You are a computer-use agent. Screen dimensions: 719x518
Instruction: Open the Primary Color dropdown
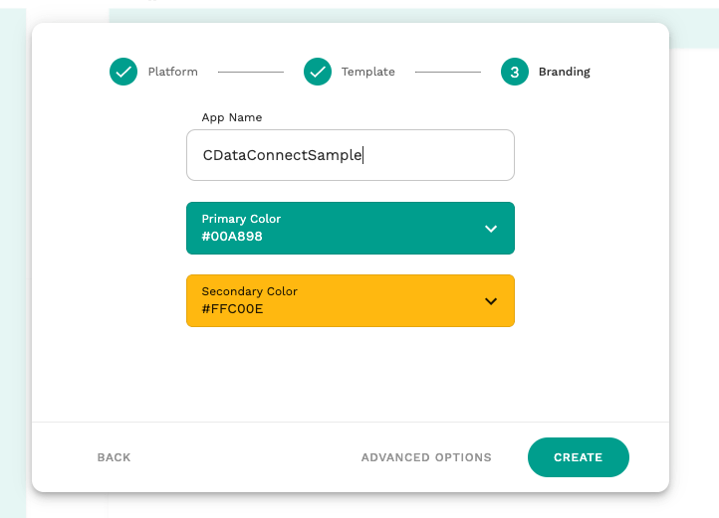tap(351, 229)
